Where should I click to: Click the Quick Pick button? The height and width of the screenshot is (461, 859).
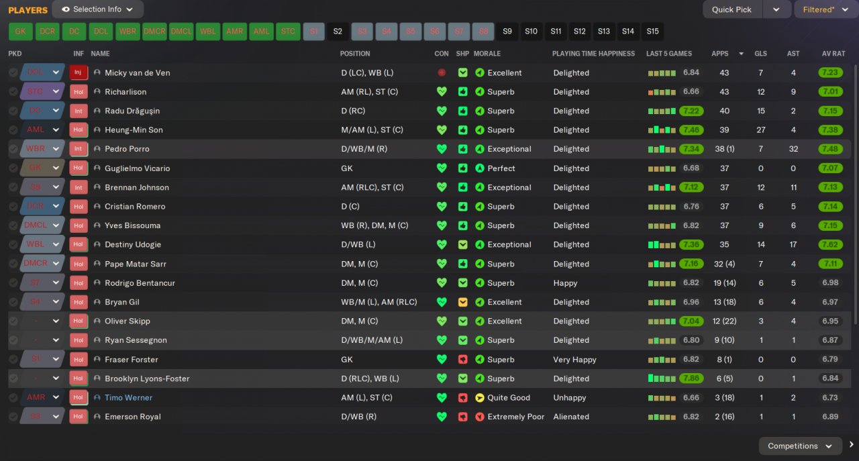(732, 9)
